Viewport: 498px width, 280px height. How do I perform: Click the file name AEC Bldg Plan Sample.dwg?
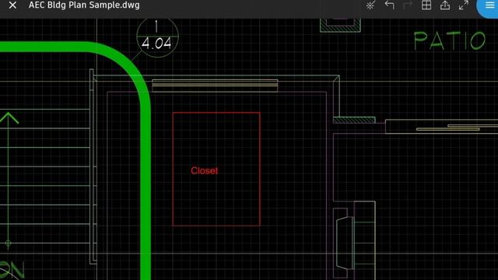tap(84, 5)
